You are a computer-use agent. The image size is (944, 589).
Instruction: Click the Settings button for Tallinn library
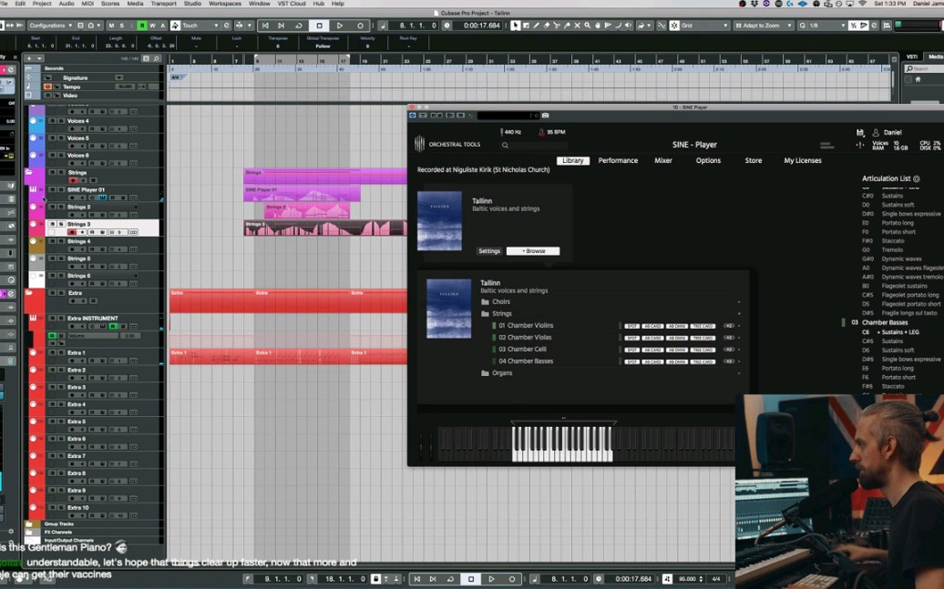click(489, 250)
